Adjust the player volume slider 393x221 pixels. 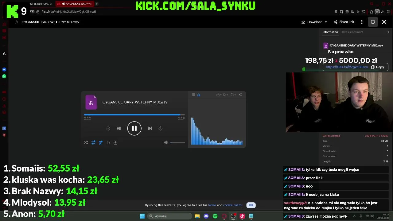(177, 142)
